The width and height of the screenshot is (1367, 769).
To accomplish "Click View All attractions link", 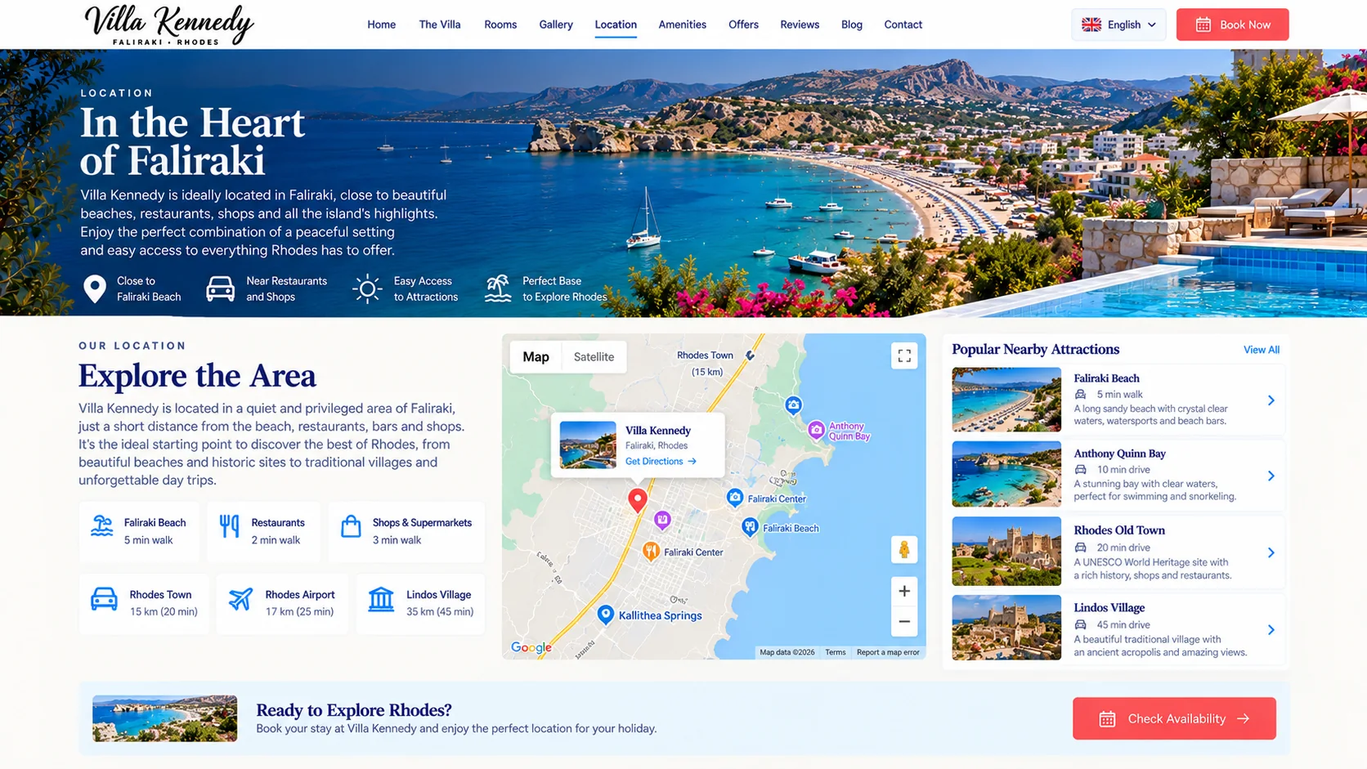I will pos(1262,350).
